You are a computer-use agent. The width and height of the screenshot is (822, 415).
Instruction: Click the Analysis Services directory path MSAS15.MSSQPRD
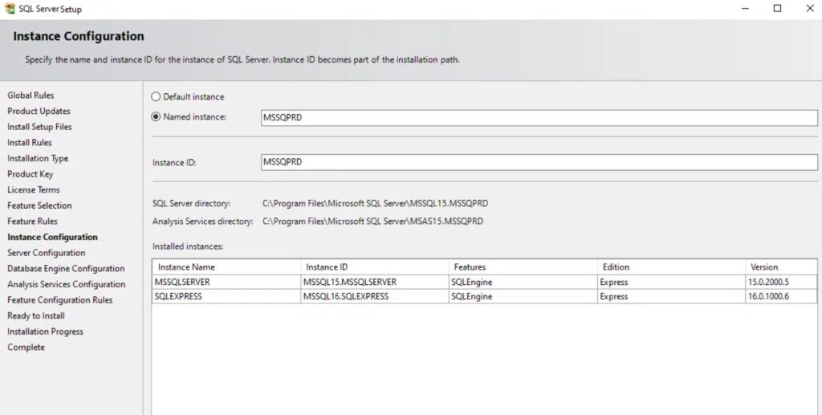372,221
